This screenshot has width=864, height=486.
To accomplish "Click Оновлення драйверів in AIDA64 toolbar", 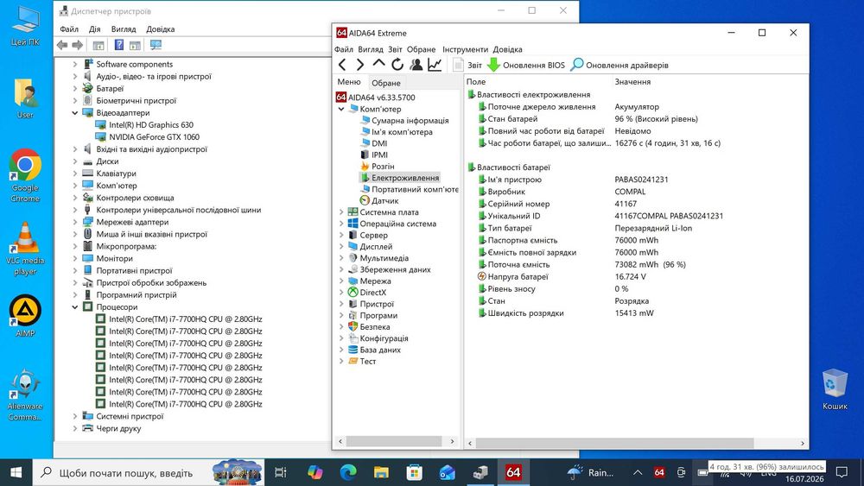I will (x=619, y=65).
